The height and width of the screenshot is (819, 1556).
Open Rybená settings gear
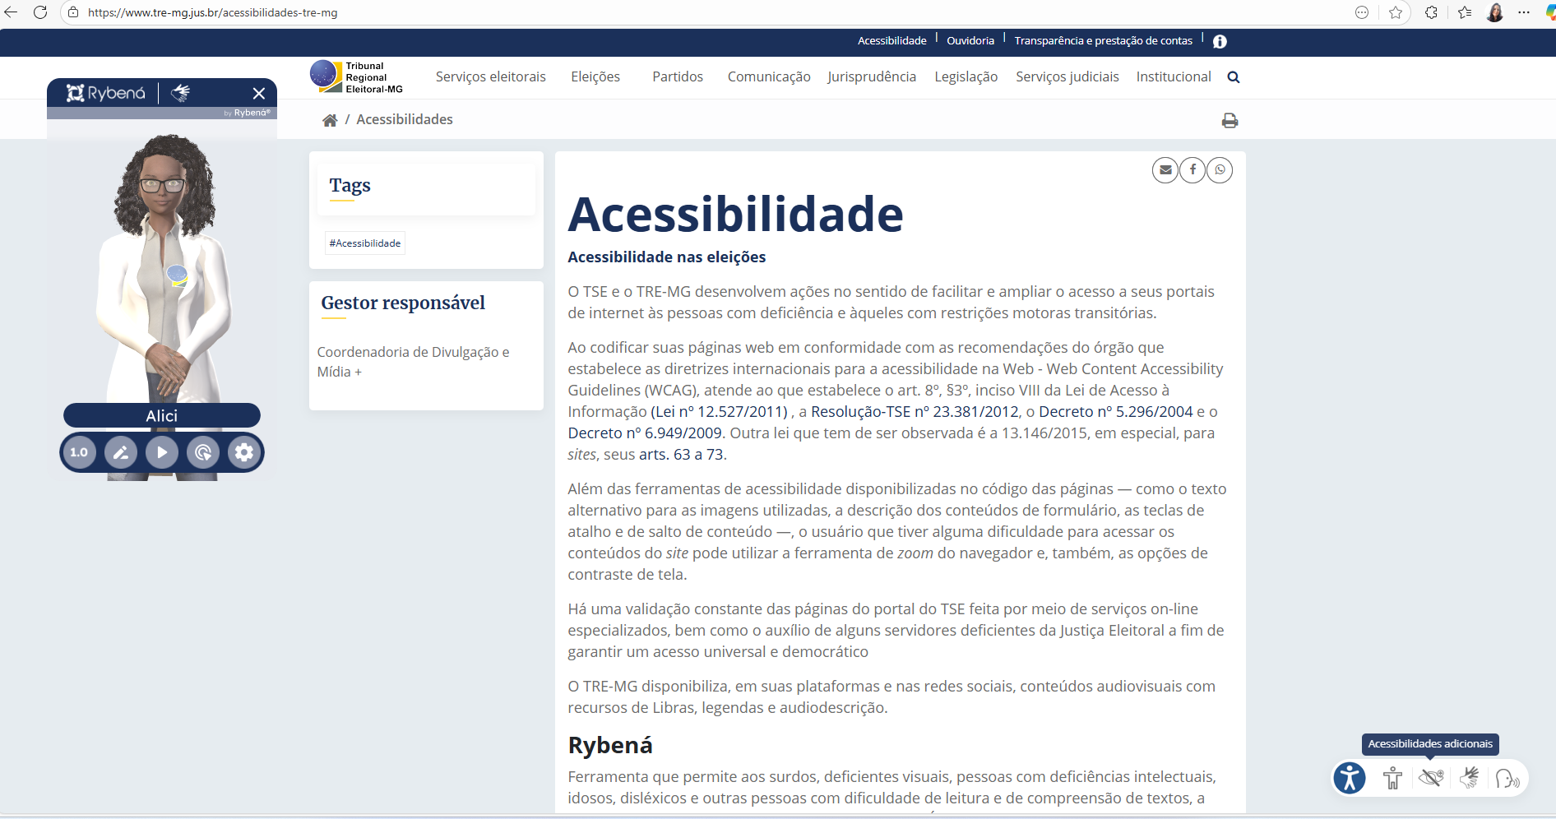pyautogui.click(x=244, y=452)
